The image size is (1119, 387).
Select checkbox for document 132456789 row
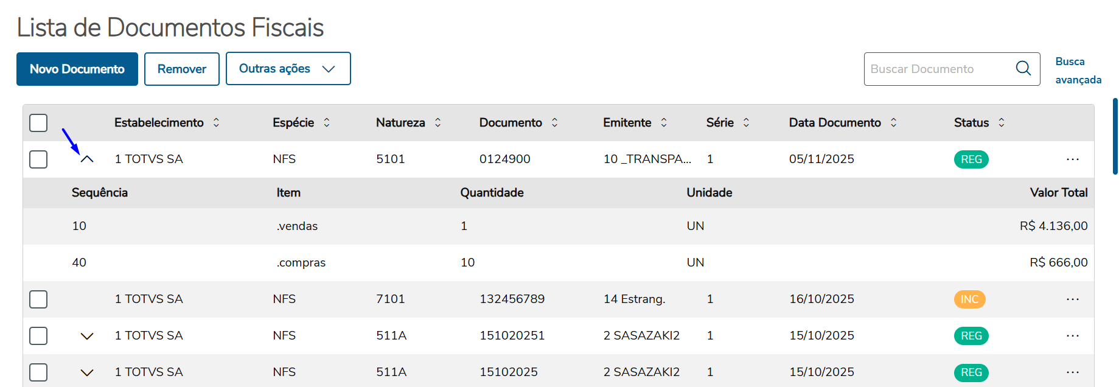(x=38, y=299)
